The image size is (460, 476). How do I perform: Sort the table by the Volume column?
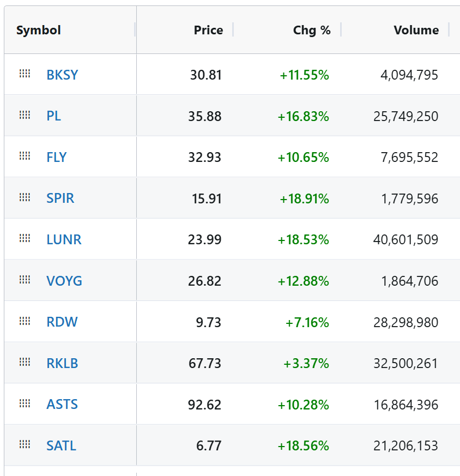tap(416, 30)
